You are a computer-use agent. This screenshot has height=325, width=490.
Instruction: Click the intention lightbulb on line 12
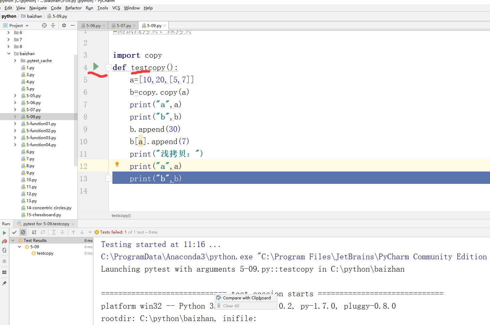[117, 164]
